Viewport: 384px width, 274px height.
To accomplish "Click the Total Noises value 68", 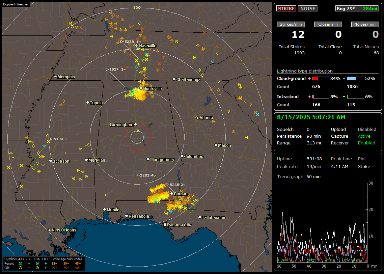I will (376, 53).
